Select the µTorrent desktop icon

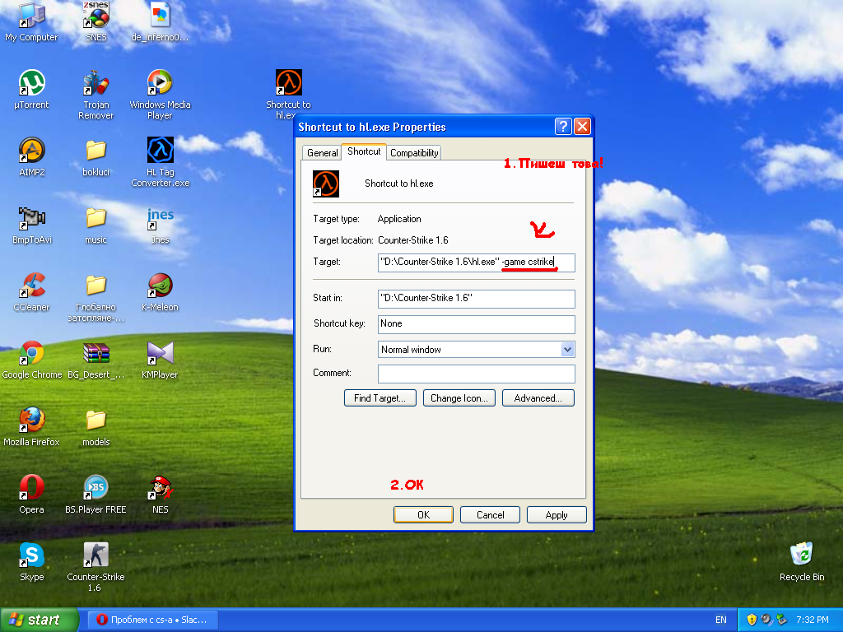click(x=31, y=89)
